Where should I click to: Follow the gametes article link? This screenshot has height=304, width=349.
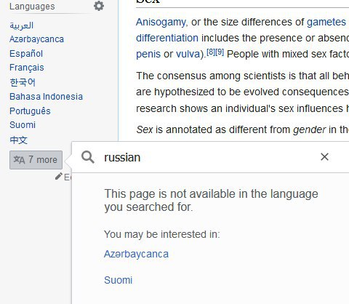pos(326,22)
